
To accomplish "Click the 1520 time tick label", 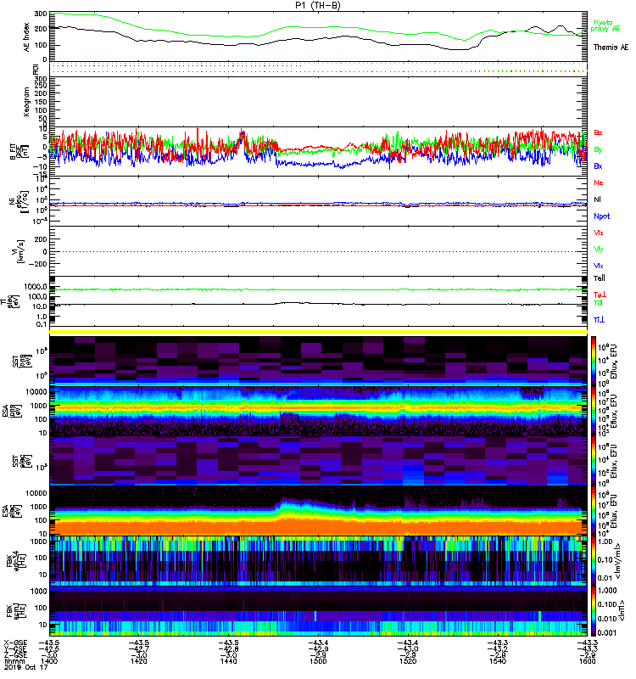I will click(x=408, y=661).
